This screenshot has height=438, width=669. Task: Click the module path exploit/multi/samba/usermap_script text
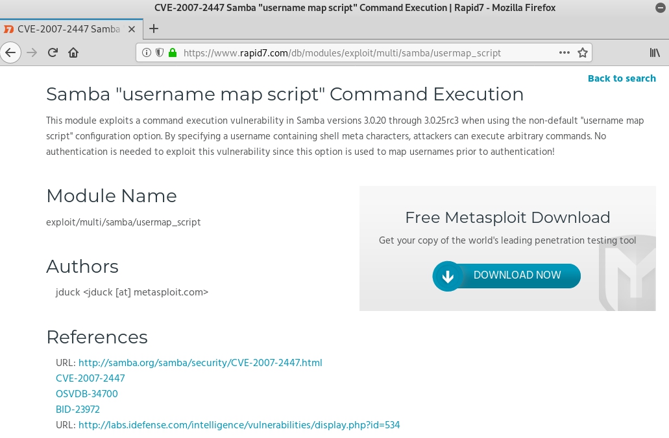(x=123, y=222)
